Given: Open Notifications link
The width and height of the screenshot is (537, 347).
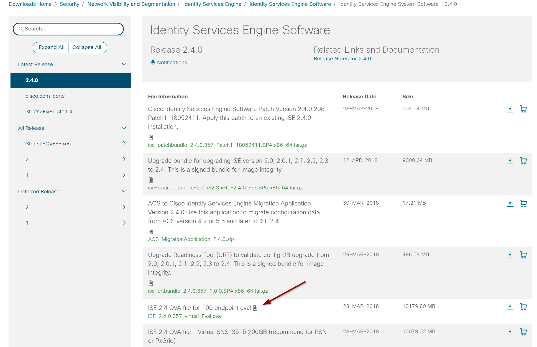Looking at the screenshot, I should coord(172,63).
